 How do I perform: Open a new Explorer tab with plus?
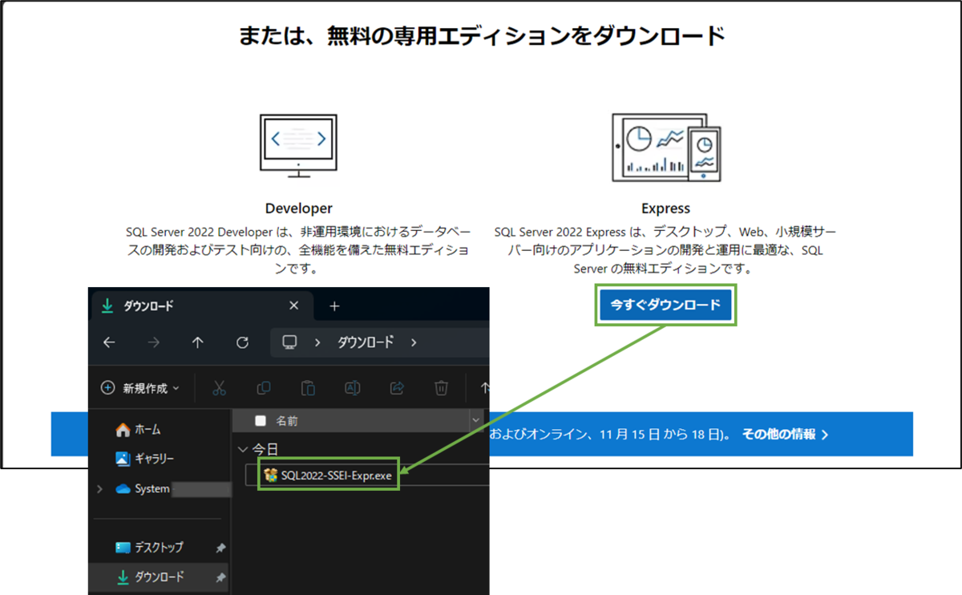tap(335, 306)
